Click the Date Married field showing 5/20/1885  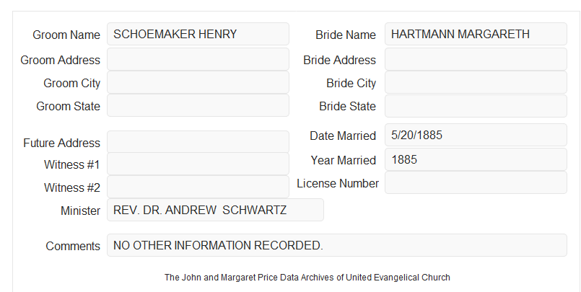tap(476, 135)
